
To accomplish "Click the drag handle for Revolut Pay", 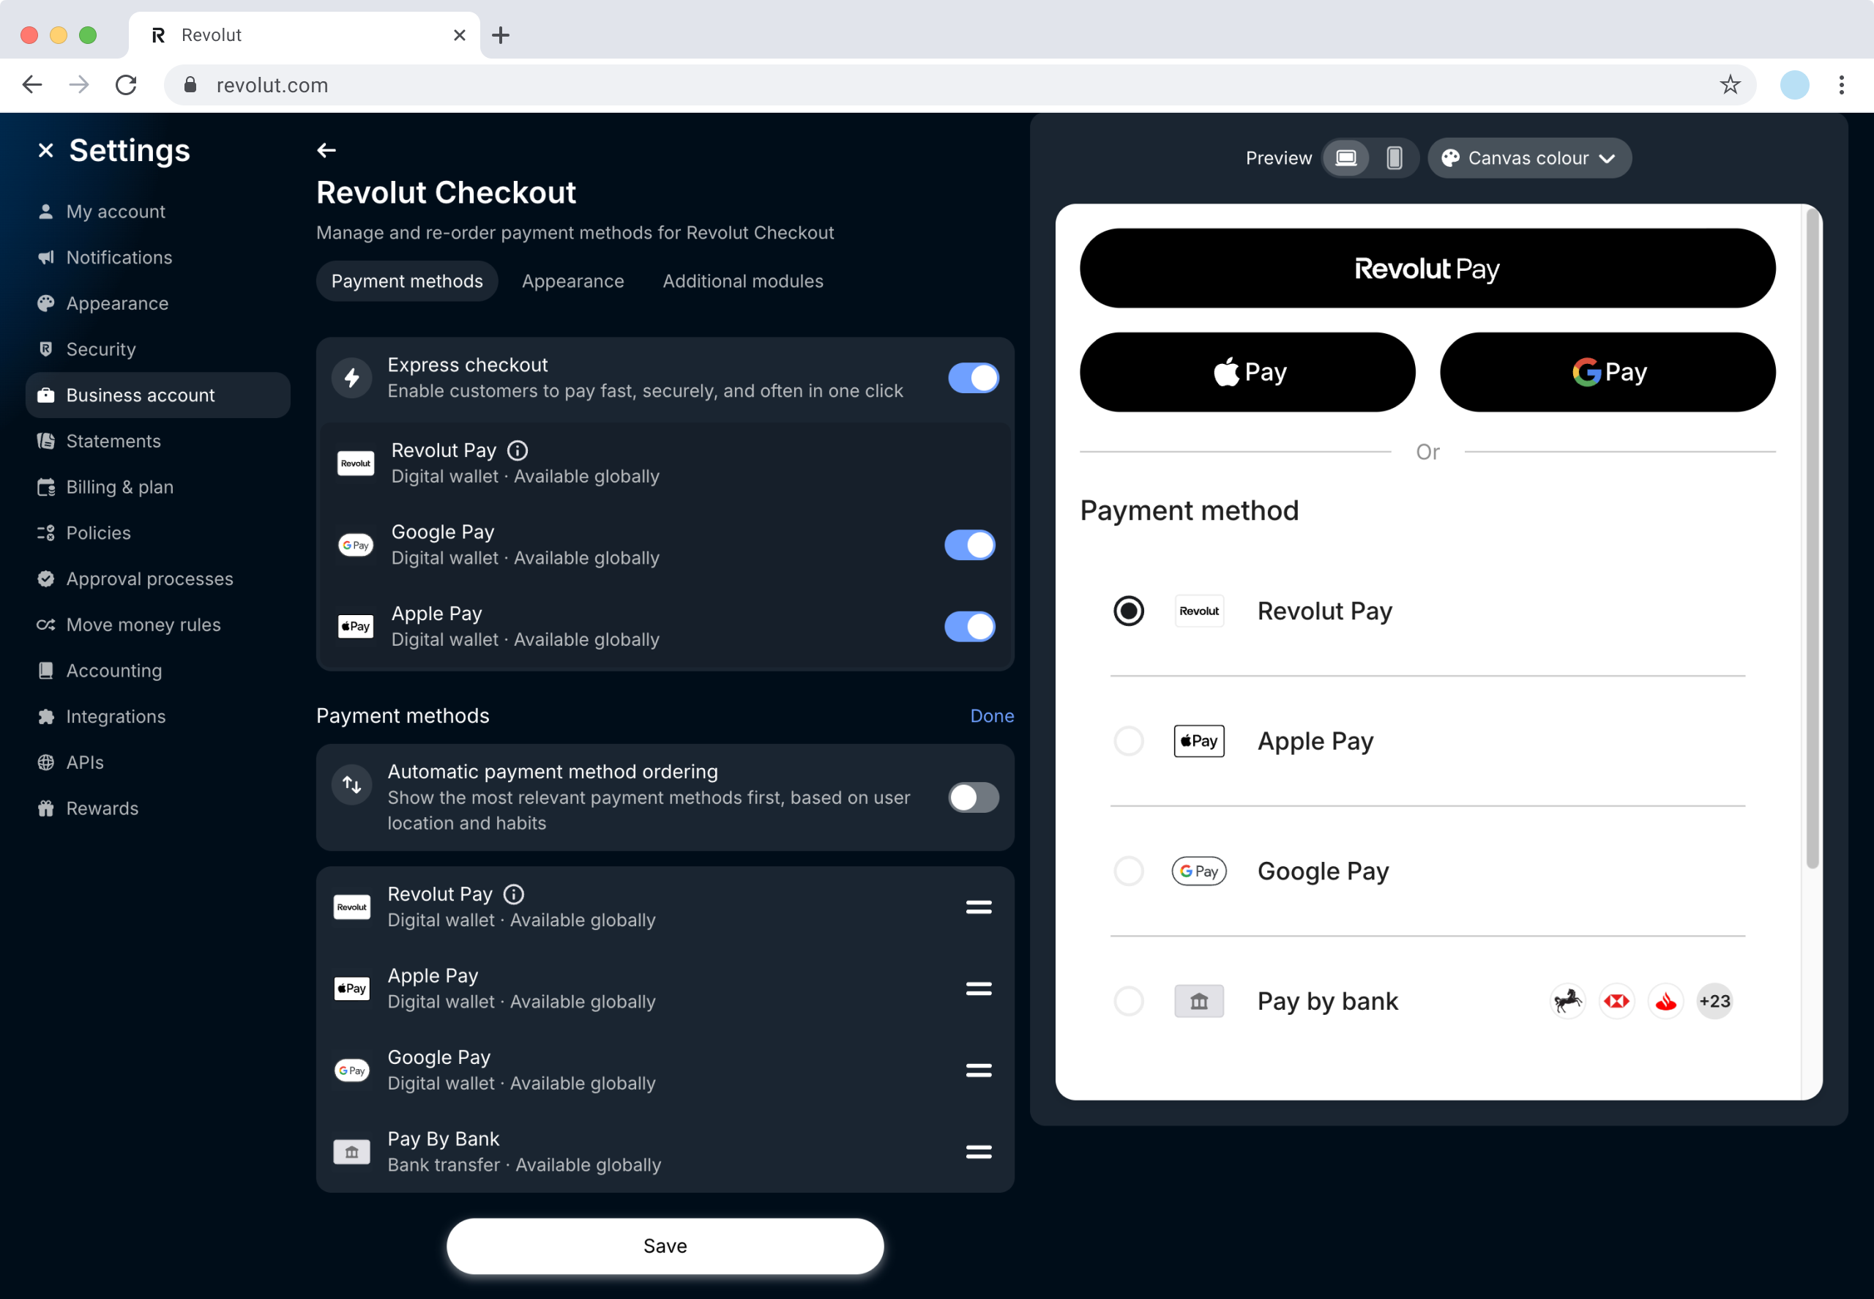I will pyautogui.click(x=978, y=907).
